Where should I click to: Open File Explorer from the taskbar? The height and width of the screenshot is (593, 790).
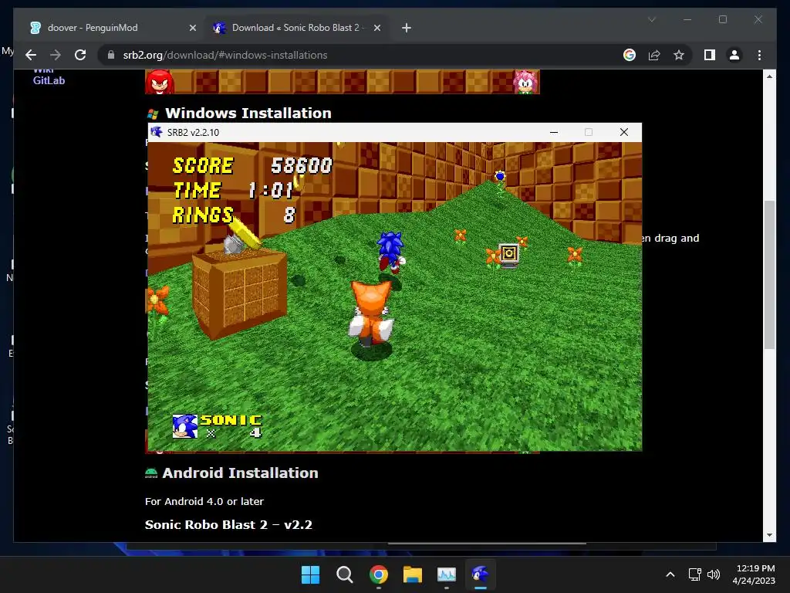[x=413, y=574]
